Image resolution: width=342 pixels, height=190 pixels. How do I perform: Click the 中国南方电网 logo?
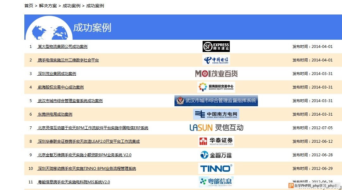click(x=216, y=114)
